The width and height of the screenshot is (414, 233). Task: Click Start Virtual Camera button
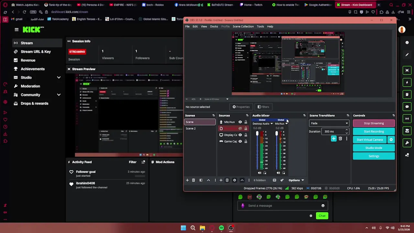(x=370, y=140)
